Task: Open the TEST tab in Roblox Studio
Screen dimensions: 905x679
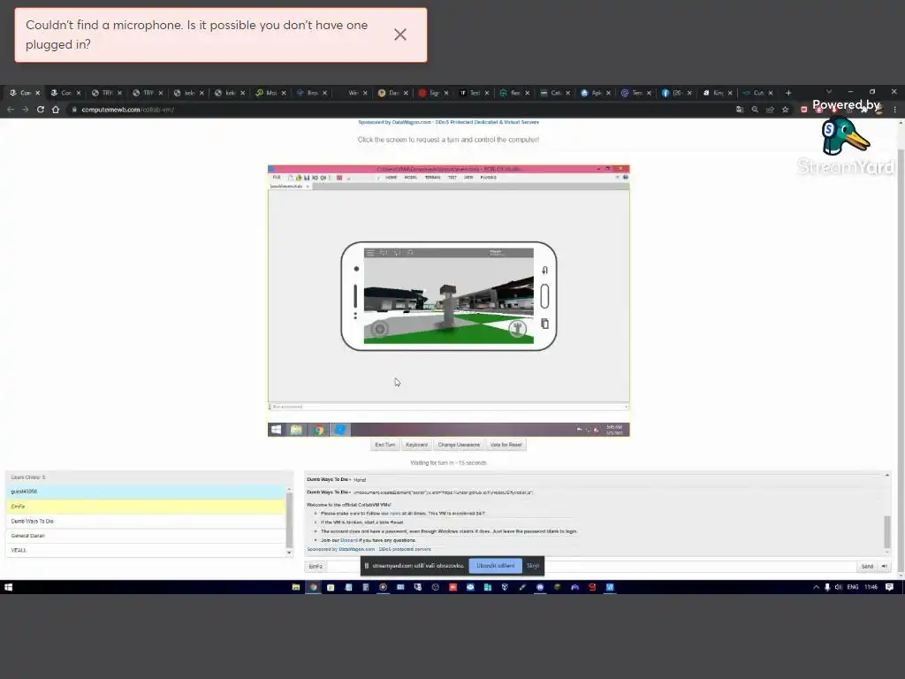Action: pos(452,177)
